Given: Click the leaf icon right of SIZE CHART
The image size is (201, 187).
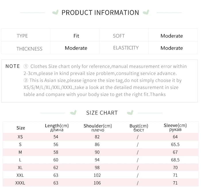Looking at the screenshot, I should (x=130, y=112).
